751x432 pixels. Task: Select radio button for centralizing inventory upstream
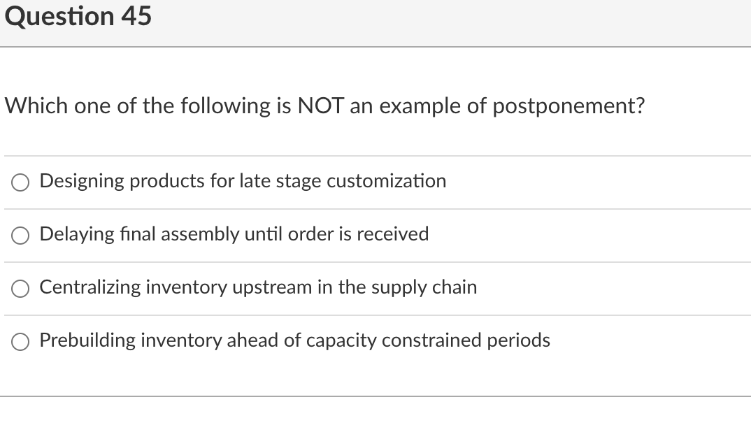(20, 288)
